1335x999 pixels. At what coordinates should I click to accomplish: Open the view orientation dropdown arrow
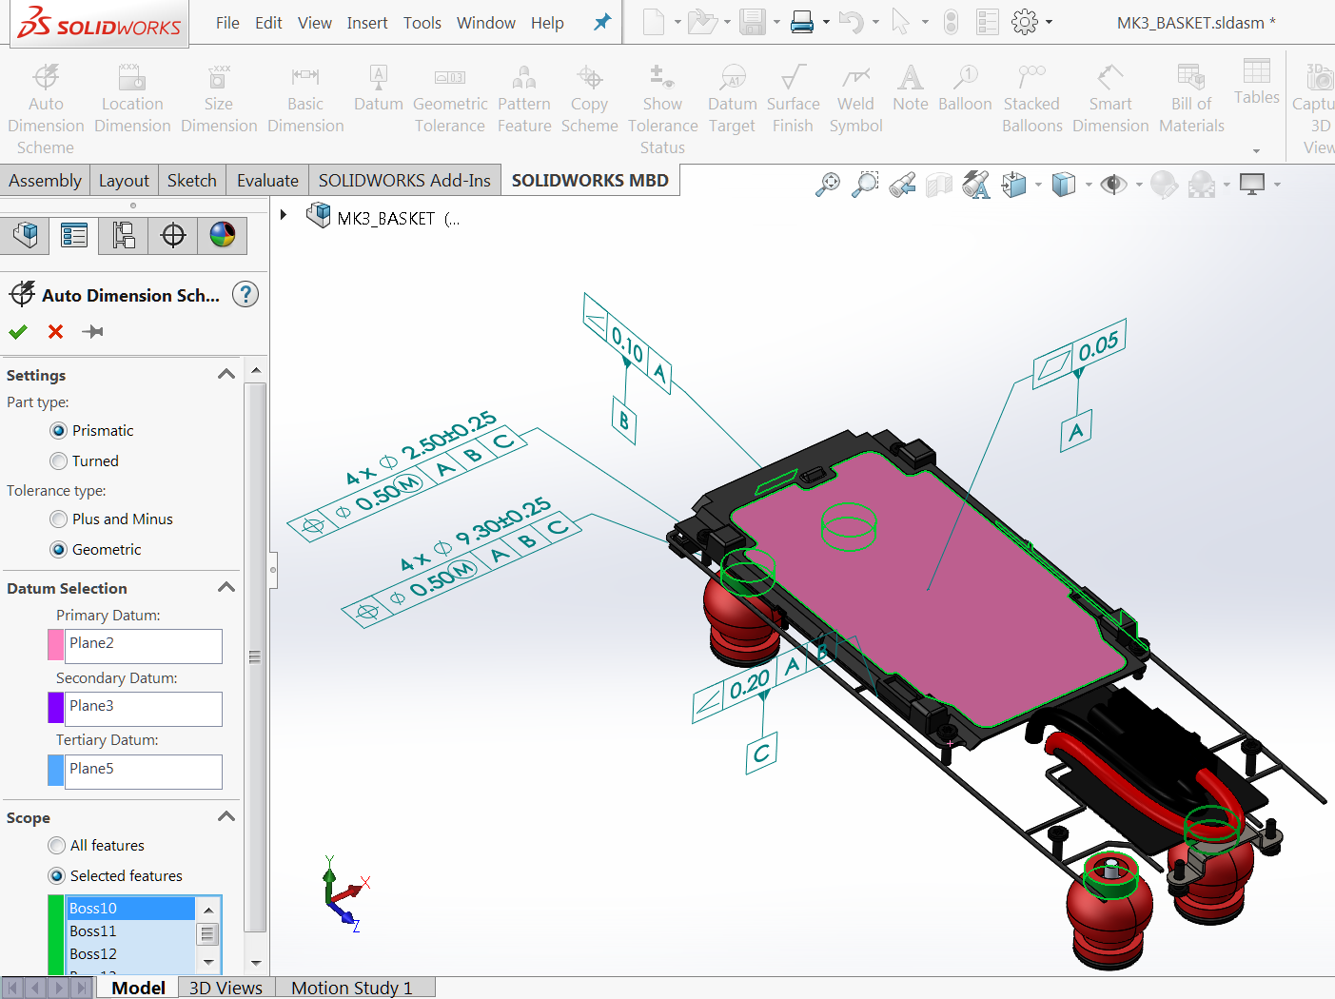[x=1038, y=185]
